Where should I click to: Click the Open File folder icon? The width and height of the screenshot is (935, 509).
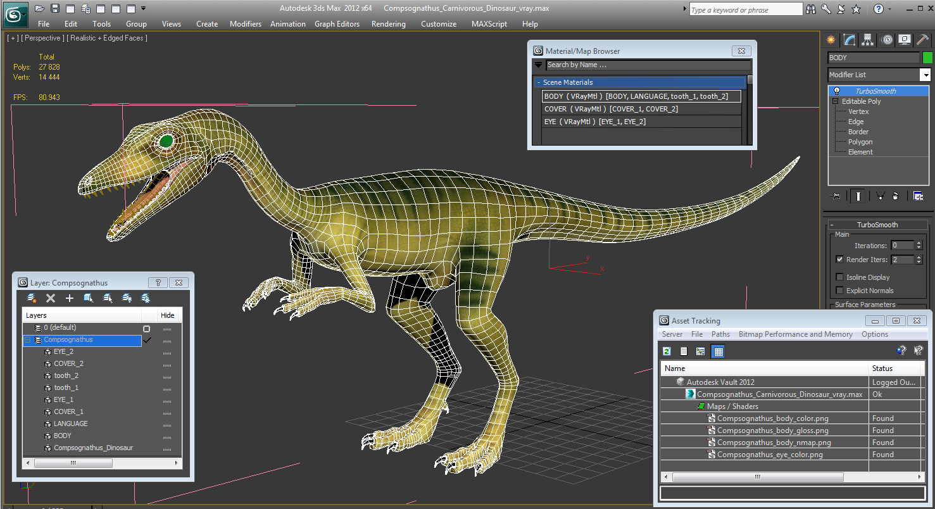coord(40,9)
